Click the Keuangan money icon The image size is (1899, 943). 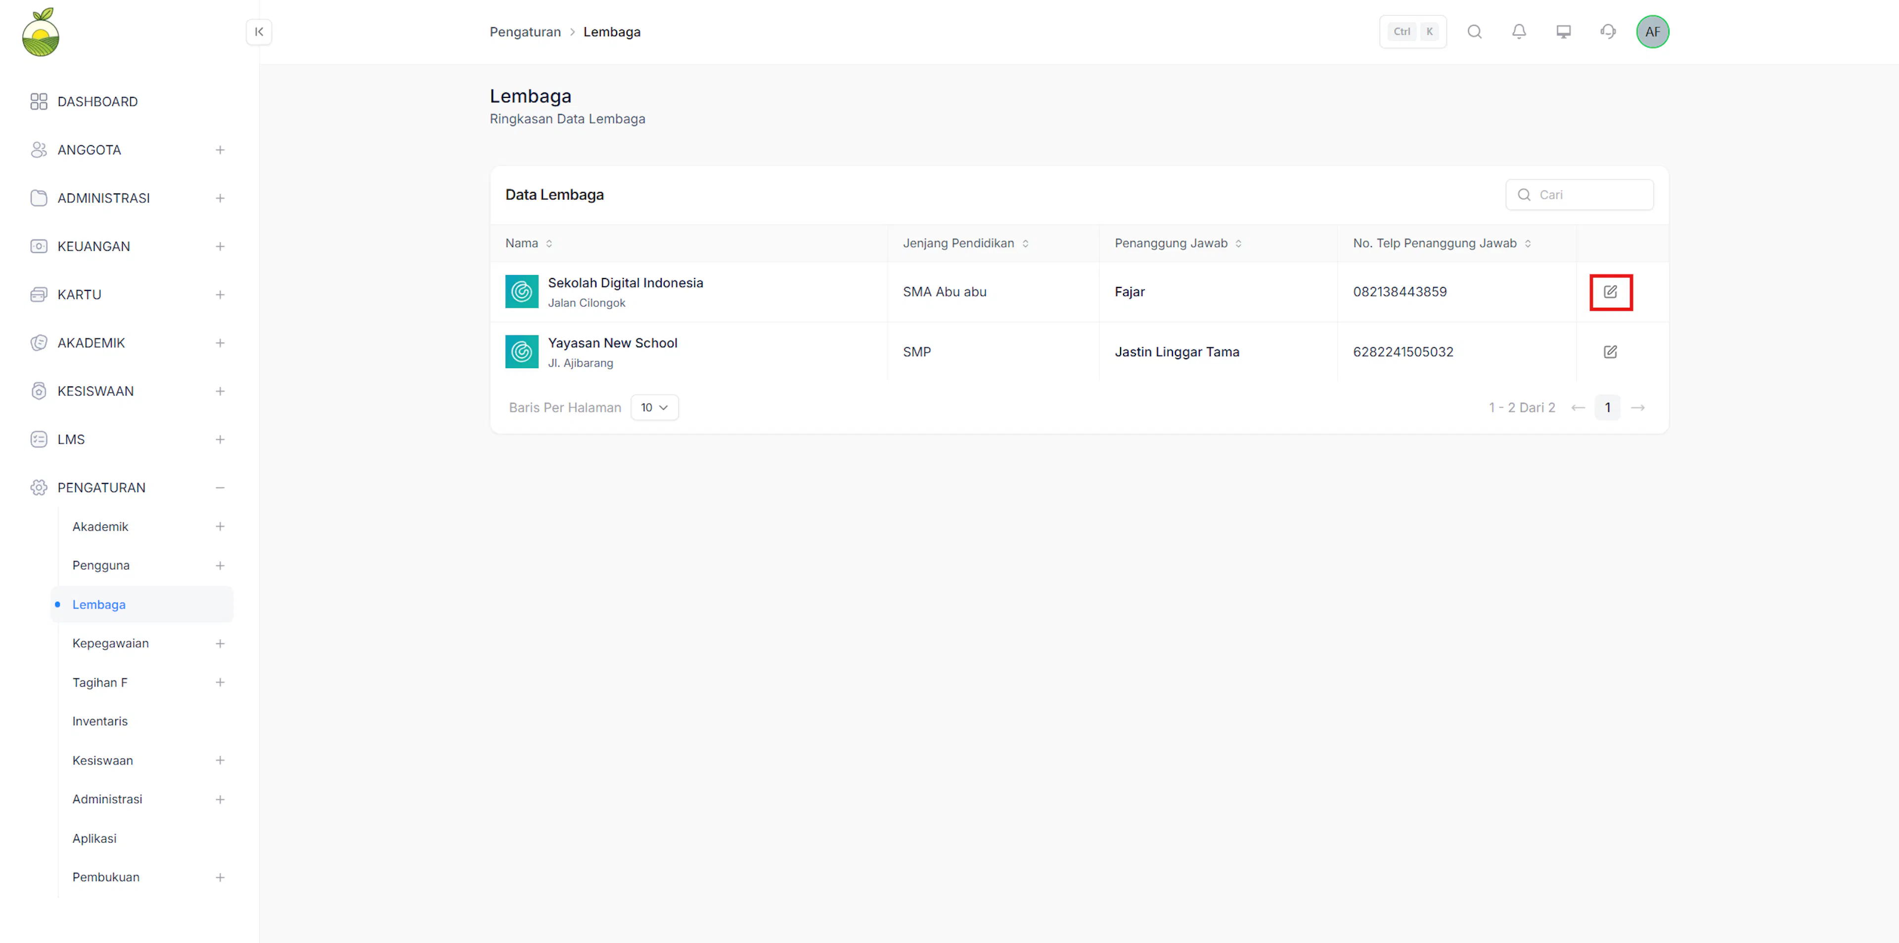pyautogui.click(x=39, y=246)
